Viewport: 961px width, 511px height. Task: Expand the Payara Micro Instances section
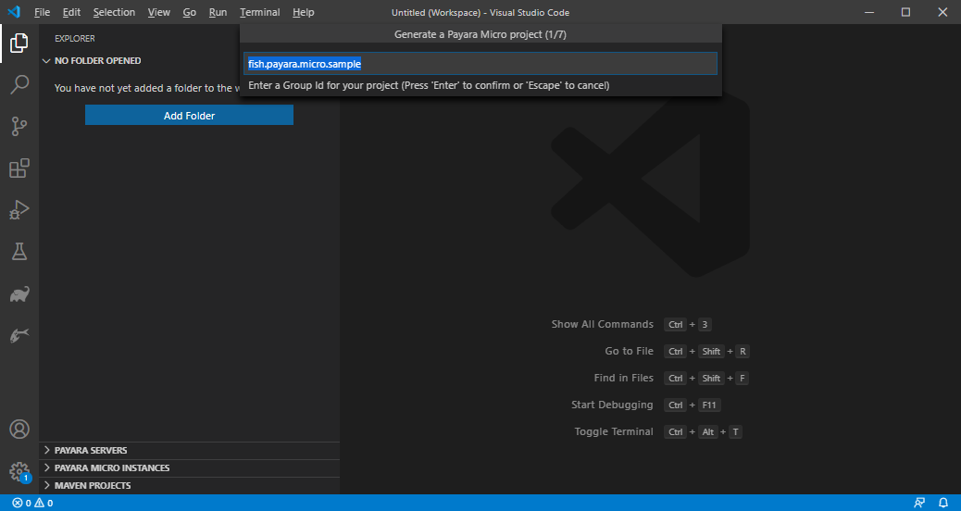click(111, 468)
